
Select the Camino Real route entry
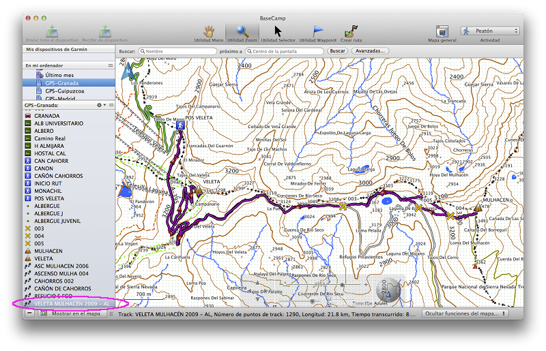[x=69, y=138]
